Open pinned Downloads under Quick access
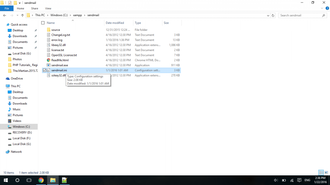 click(20, 36)
